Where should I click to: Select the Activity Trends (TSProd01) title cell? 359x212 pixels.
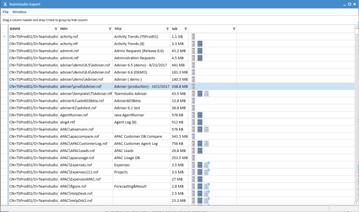click(142, 37)
